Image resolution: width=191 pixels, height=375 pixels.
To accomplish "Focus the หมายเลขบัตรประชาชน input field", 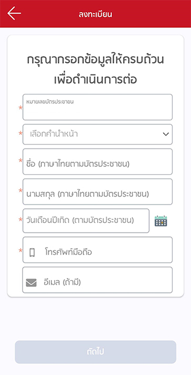I will point(98,107).
